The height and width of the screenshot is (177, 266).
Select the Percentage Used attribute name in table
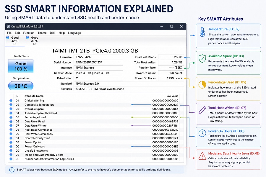pos(35,117)
